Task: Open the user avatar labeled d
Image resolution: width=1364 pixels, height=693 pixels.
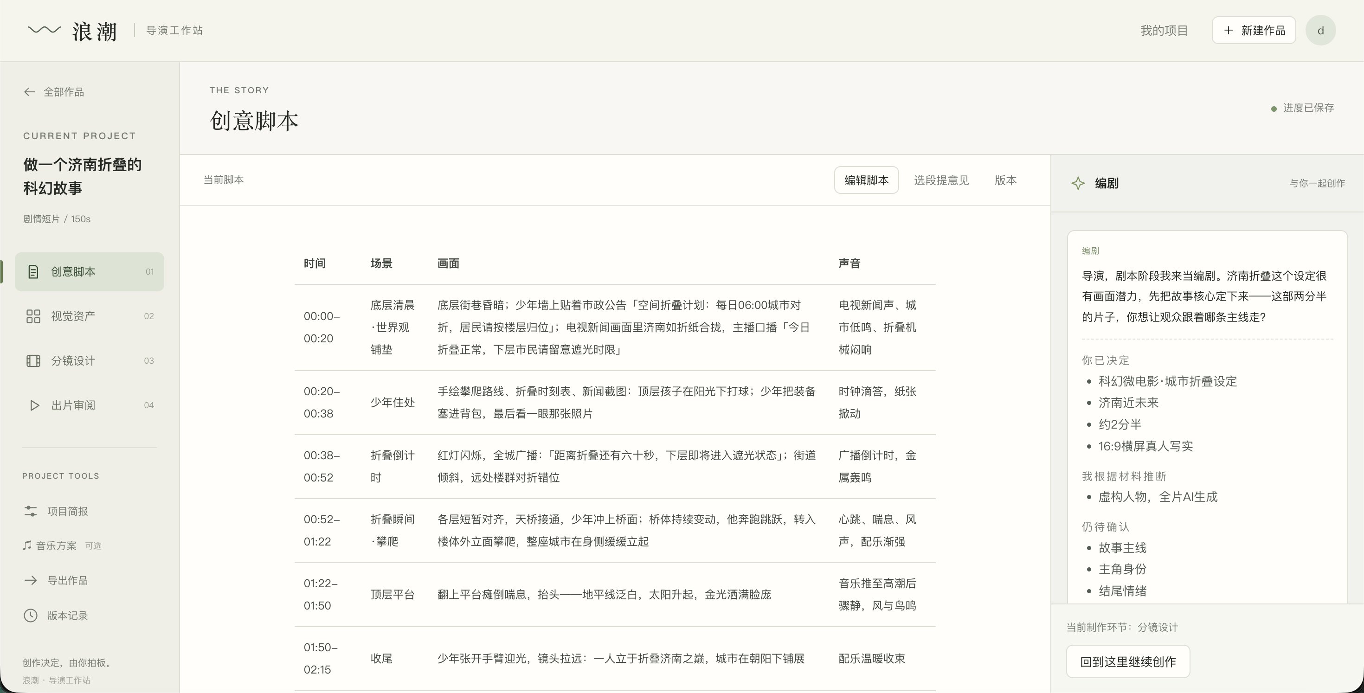Action: [x=1320, y=30]
